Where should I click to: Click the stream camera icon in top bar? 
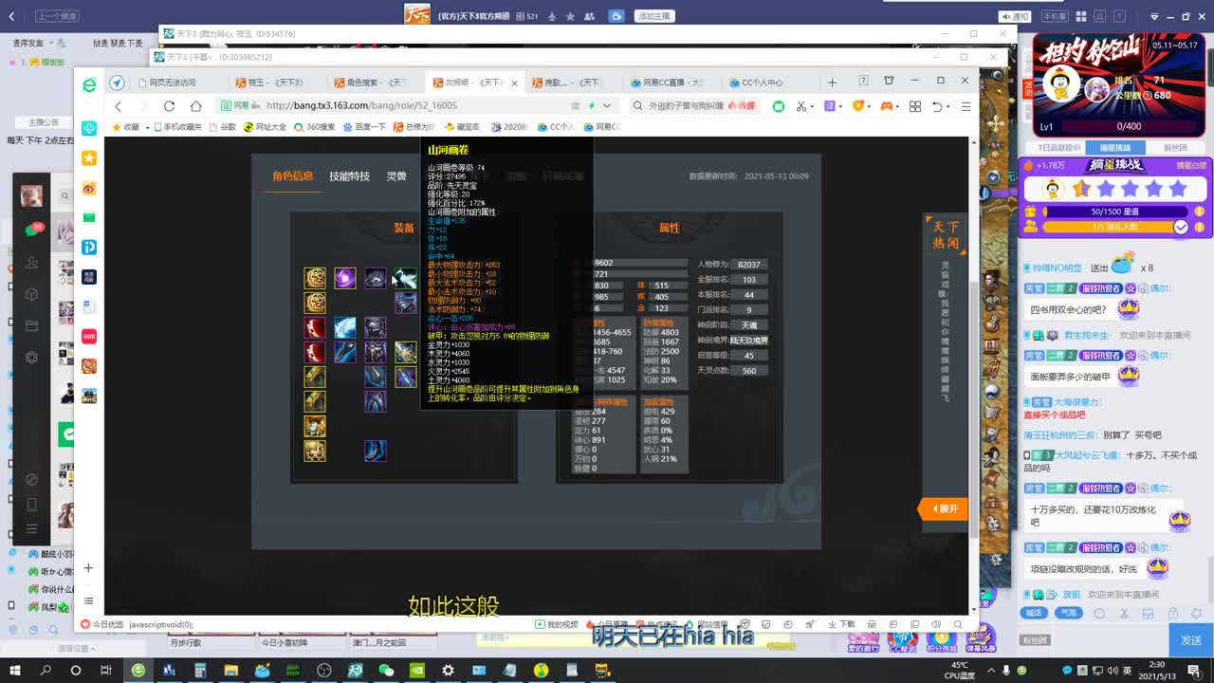[x=616, y=15]
